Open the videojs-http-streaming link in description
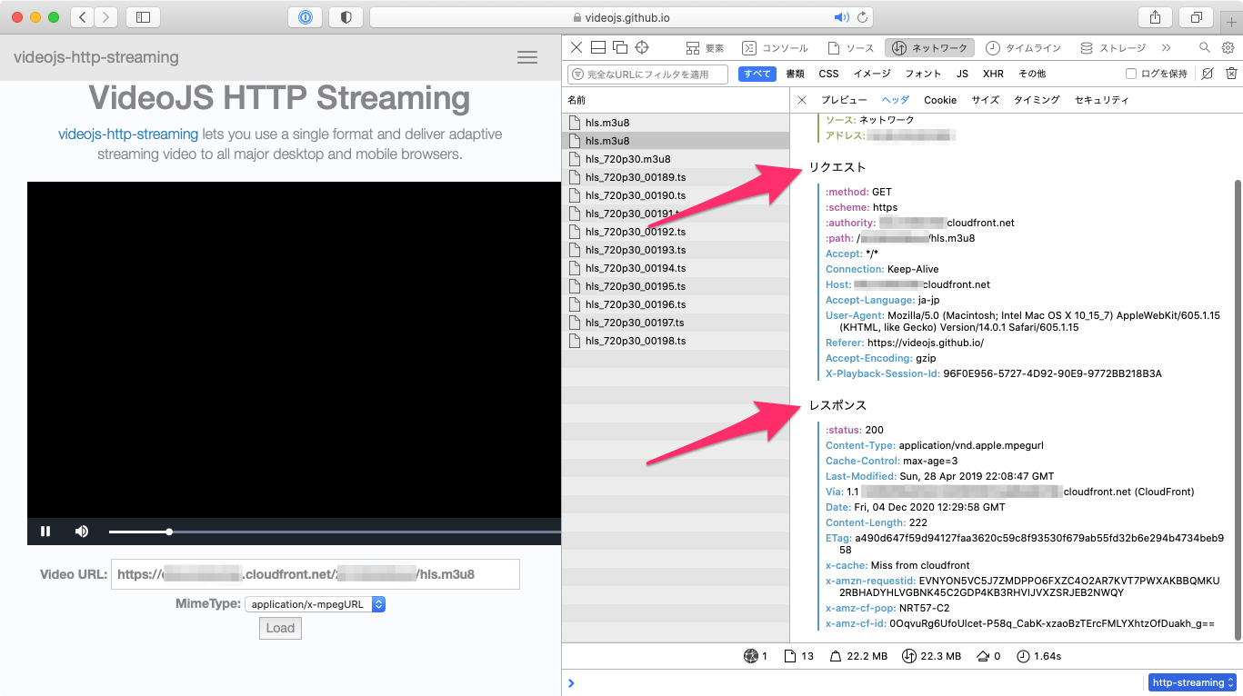This screenshot has width=1243, height=696. [x=128, y=134]
